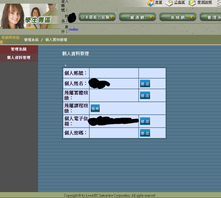The width and height of the screenshot is (221, 198).
Task: Click the announcement icon beside 公告區
Action: [x=169, y=3]
